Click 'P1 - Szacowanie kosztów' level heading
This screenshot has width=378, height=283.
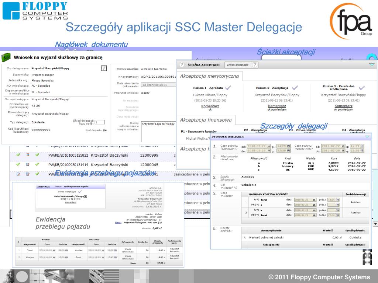[199, 132]
